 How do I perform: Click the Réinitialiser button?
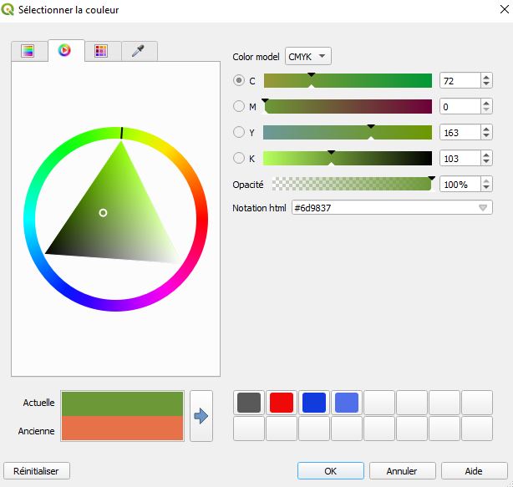click(x=36, y=470)
